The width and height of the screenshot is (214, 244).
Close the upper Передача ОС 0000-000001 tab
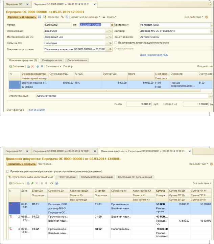point(94,4)
